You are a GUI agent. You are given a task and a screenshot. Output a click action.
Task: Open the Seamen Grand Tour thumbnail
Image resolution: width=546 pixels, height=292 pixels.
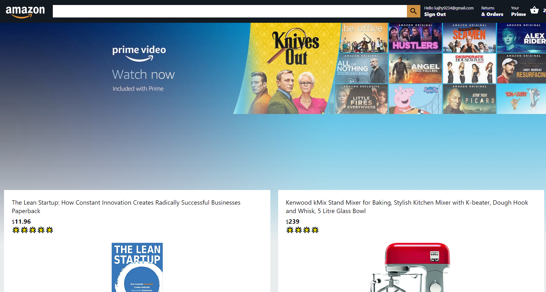tap(469, 38)
